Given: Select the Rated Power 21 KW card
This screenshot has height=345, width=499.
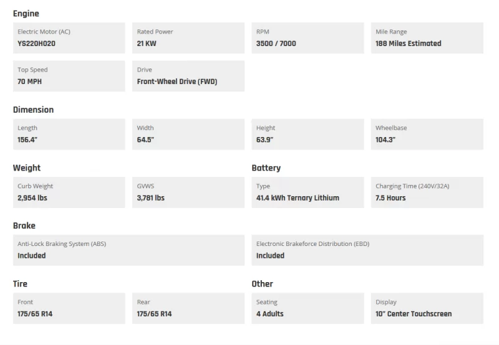Looking at the screenshot, I should [x=188, y=38].
